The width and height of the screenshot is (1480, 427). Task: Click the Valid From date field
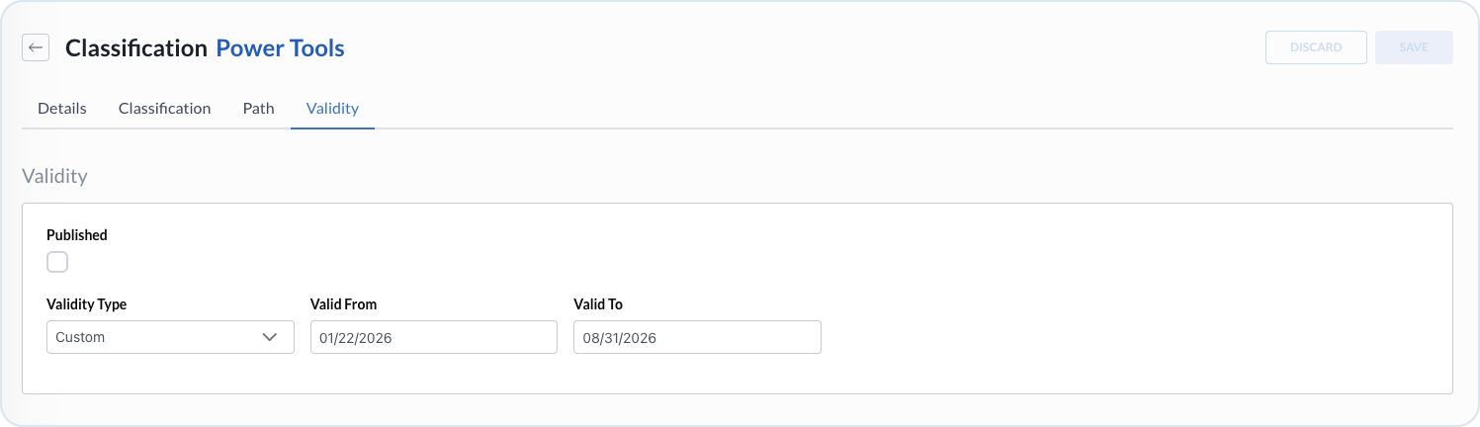(x=433, y=337)
